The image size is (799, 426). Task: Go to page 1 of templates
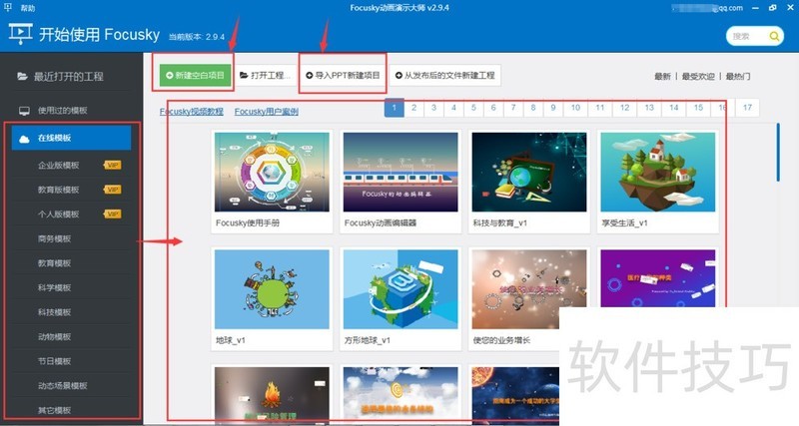coord(394,108)
